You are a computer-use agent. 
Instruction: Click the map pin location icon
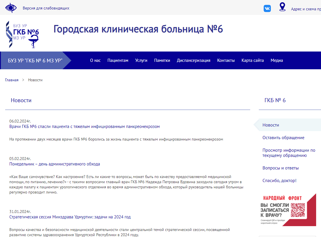pos(282,7)
